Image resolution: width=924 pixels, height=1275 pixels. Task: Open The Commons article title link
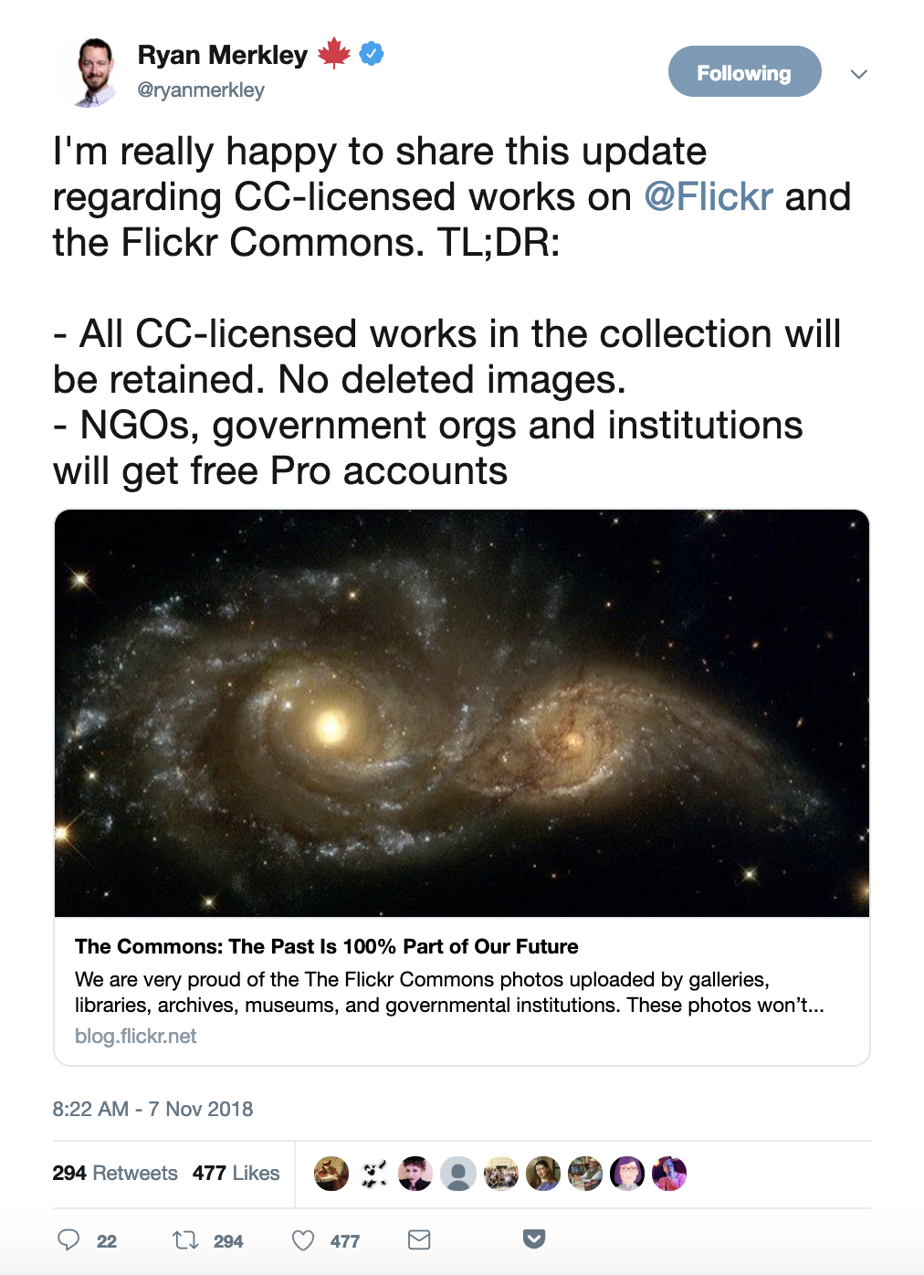coord(327,946)
